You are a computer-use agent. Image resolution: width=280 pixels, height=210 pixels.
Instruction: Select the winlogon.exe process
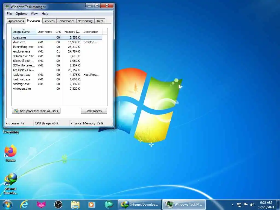[57, 89]
